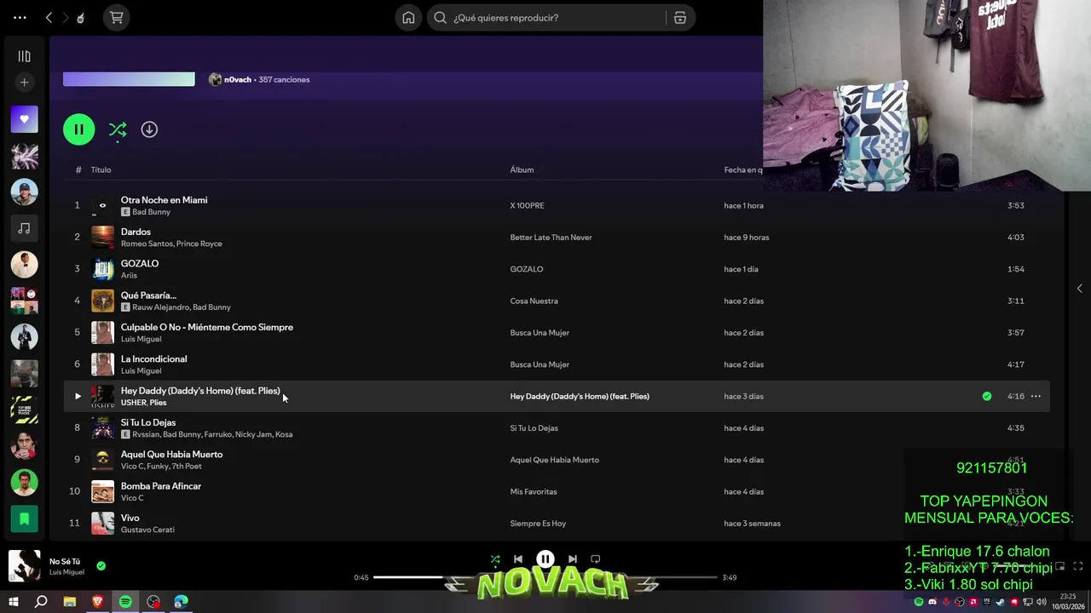Toggle shuffle in player bar

(x=495, y=559)
